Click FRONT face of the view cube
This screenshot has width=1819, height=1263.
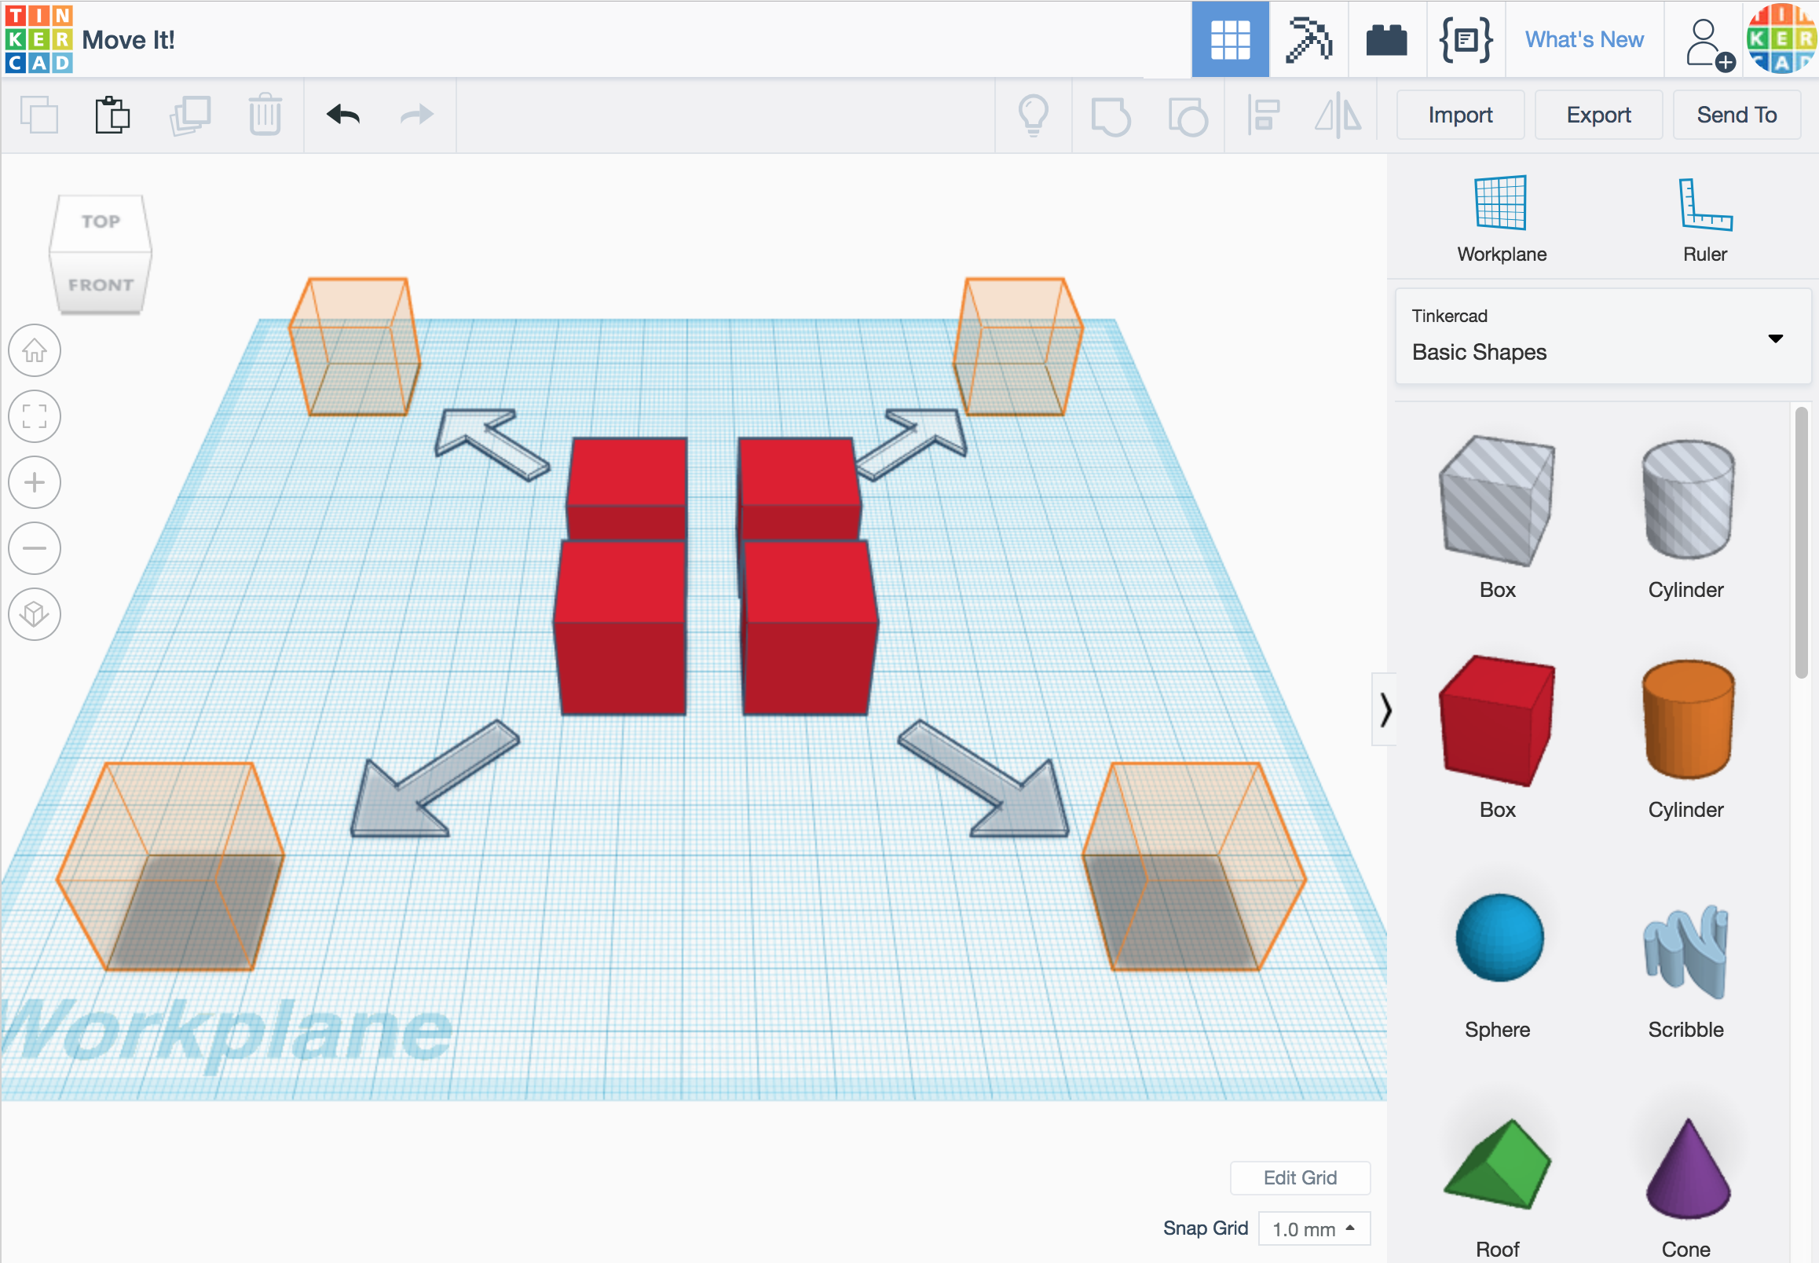tap(101, 284)
